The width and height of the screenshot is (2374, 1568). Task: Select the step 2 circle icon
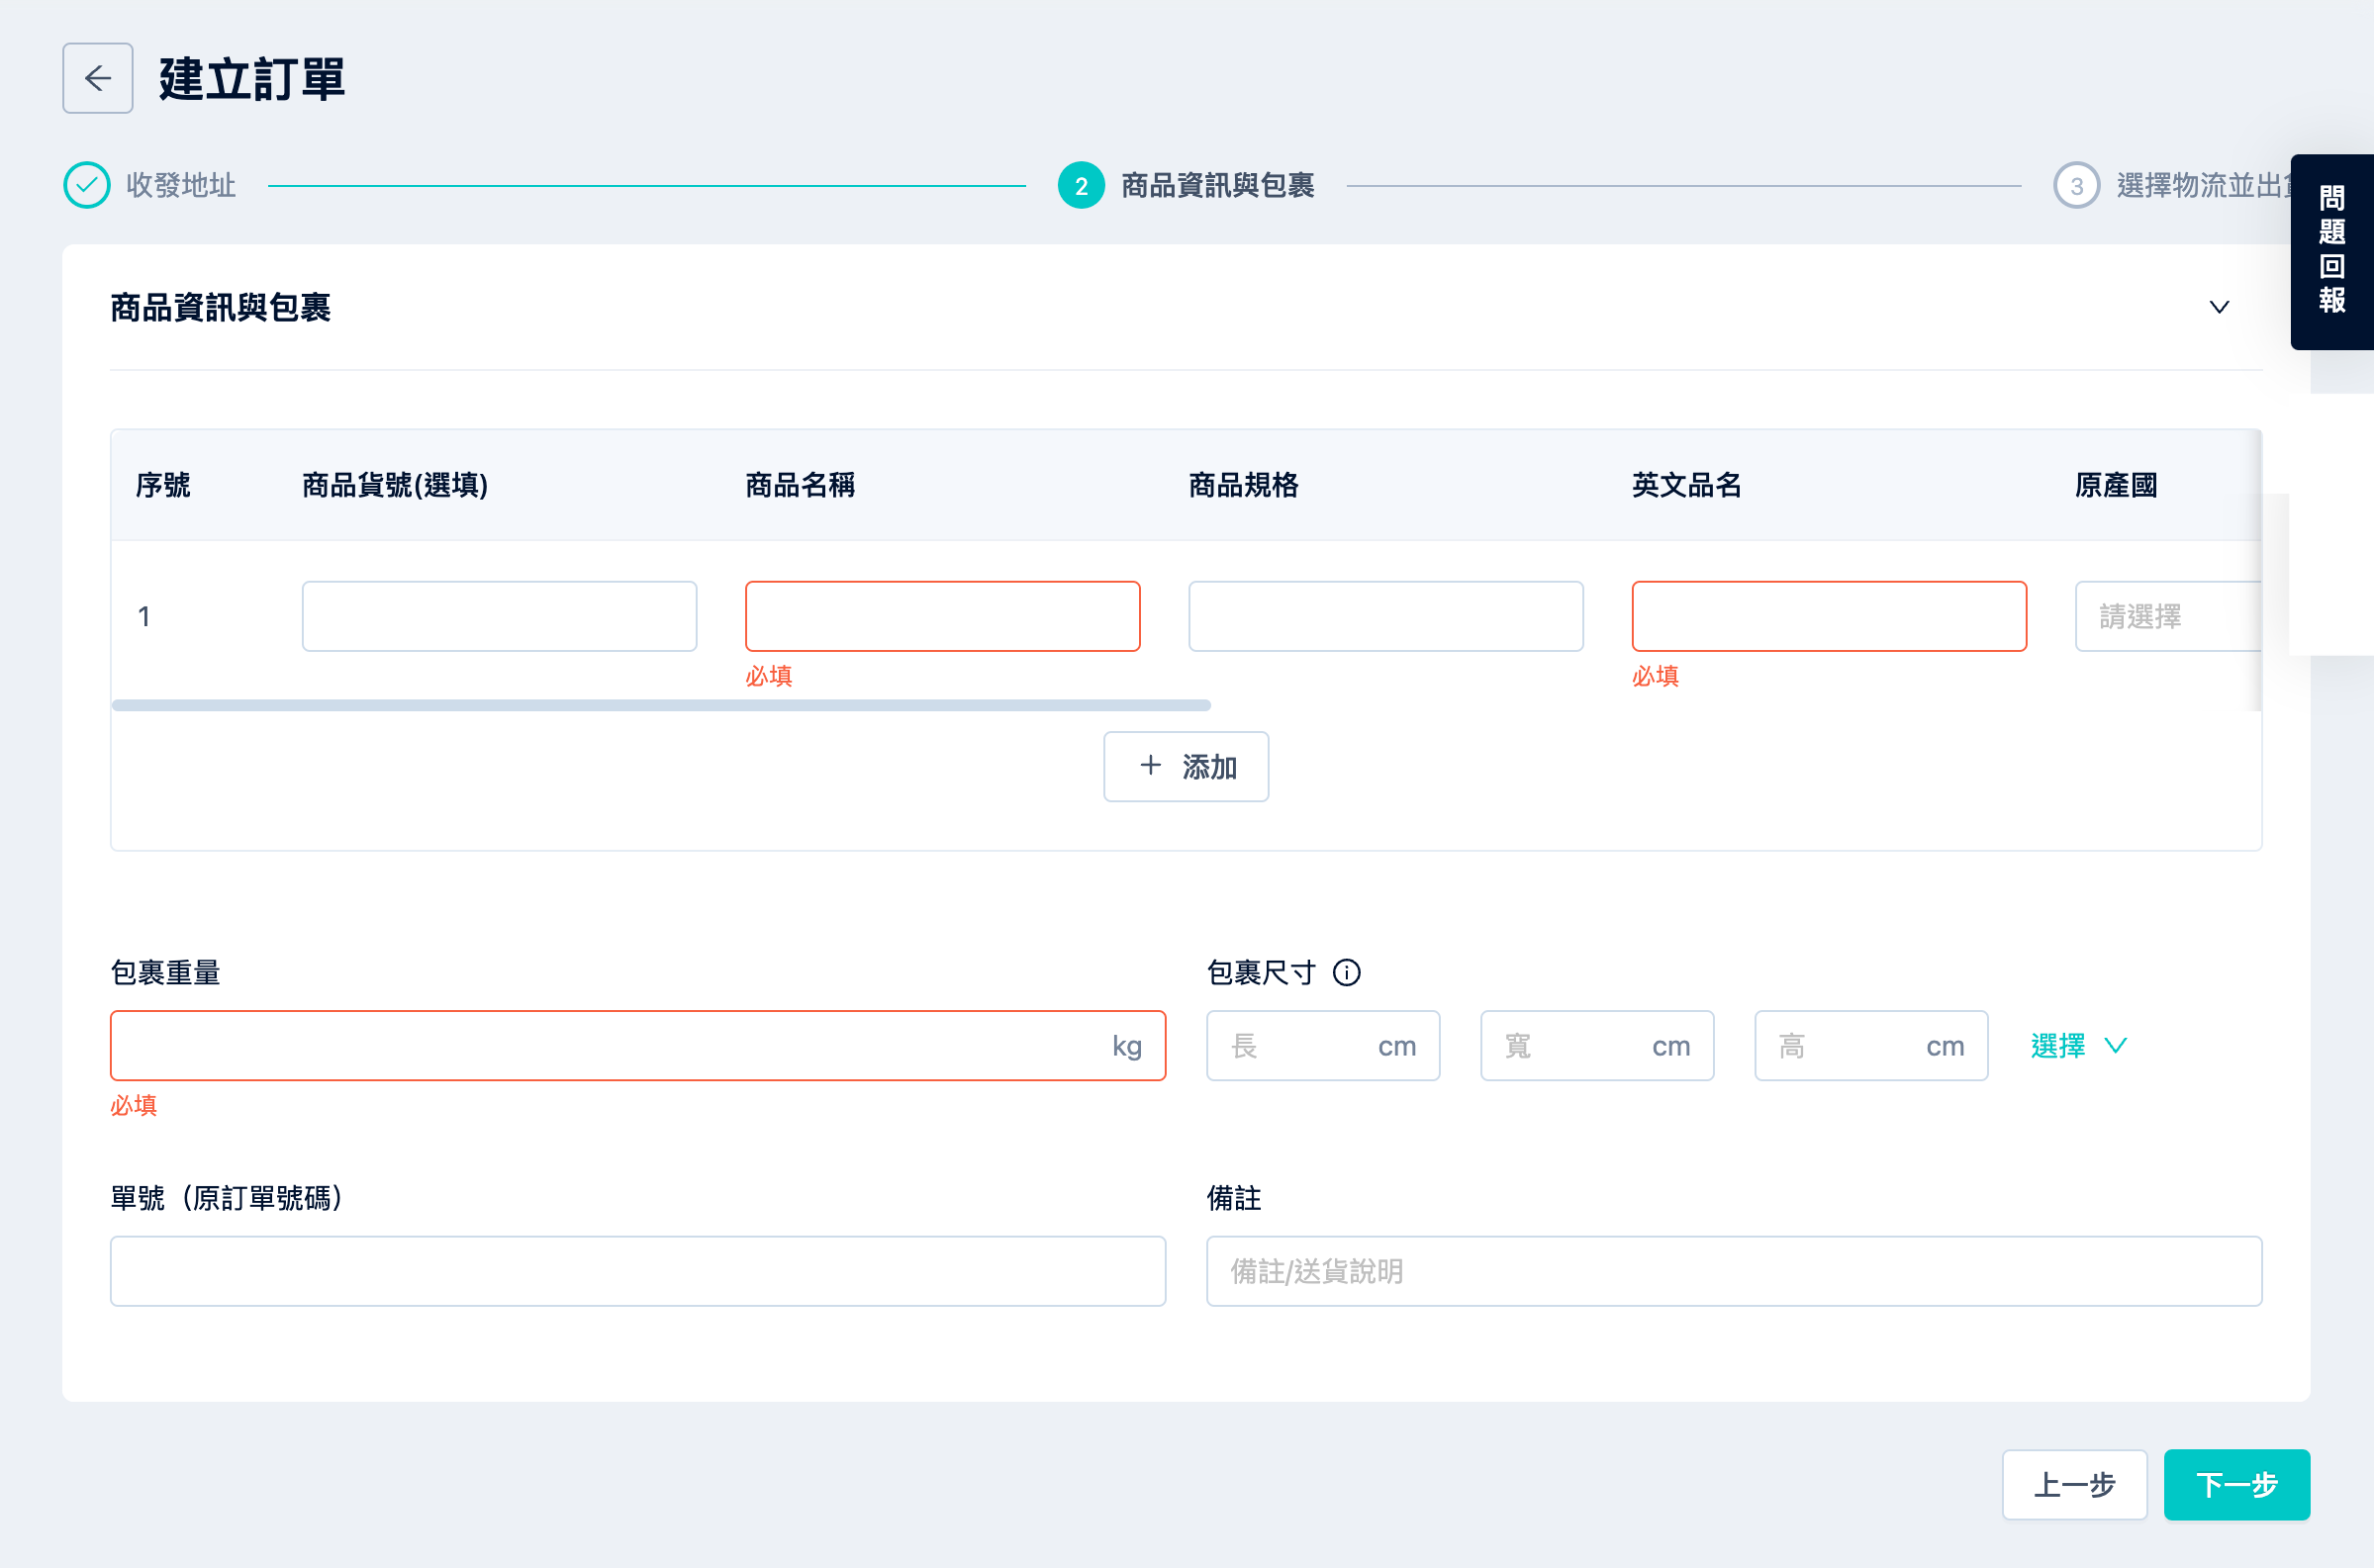click(1081, 185)
